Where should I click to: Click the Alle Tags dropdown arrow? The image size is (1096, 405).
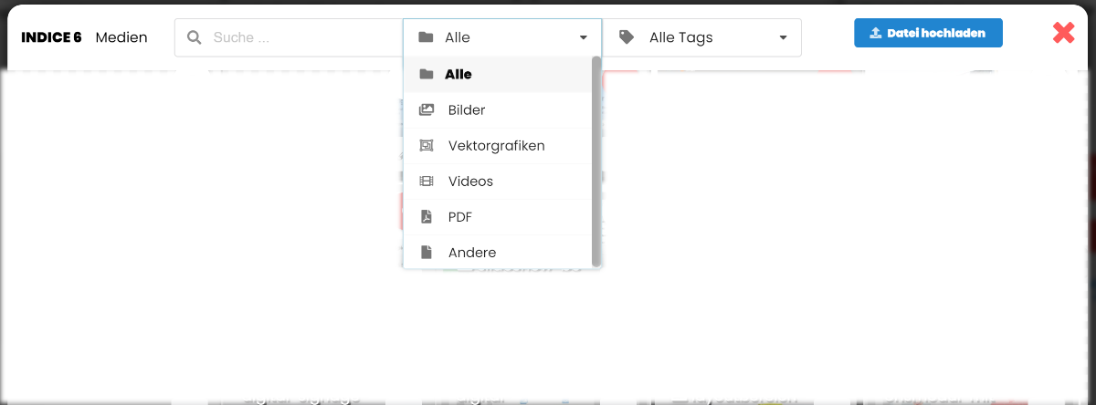coord(783,37)
